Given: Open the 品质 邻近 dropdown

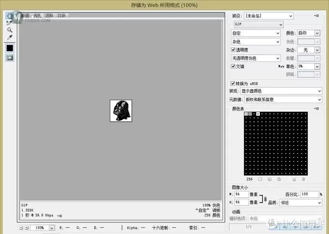Looking at the screenshot, I should pyautogui.click(x=300, y=203).
